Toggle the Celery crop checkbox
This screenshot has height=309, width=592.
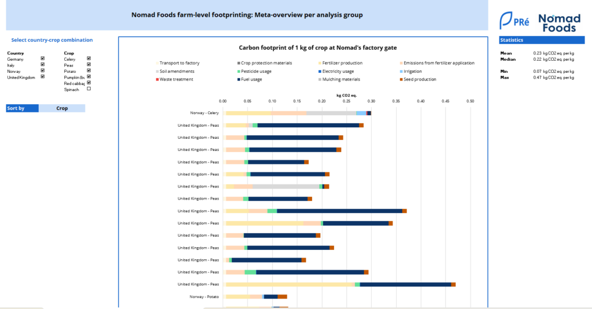pyautogui.click(x=89, y=58)
